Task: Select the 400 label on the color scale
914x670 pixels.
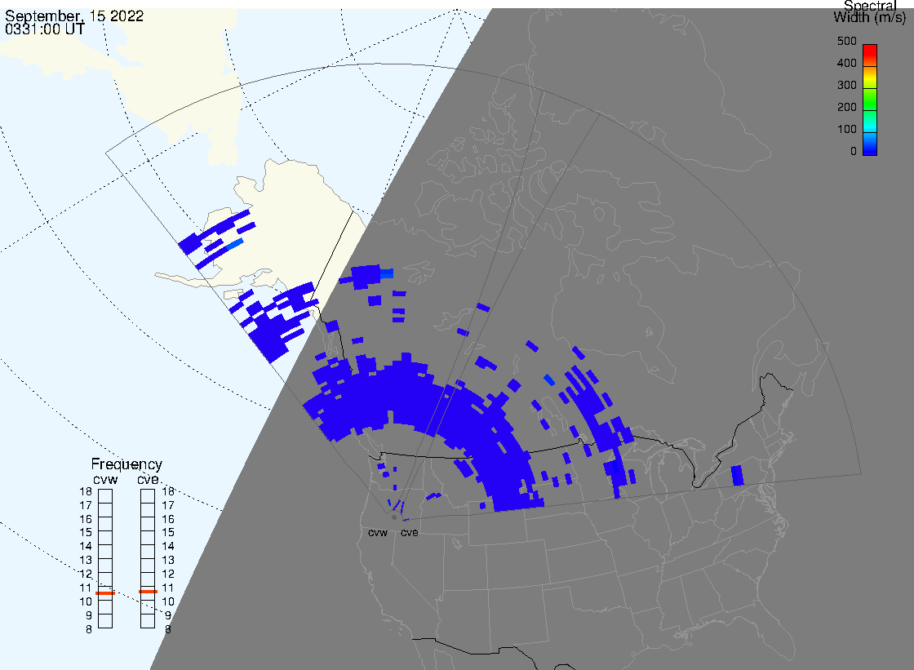Action: [847, 63]
